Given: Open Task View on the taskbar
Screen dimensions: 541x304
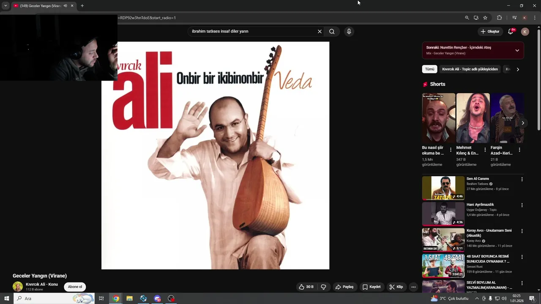Looking at the screenshot, I should 101,299.
